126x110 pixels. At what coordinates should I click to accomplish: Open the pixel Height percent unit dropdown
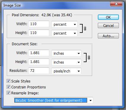click(64, 33)
